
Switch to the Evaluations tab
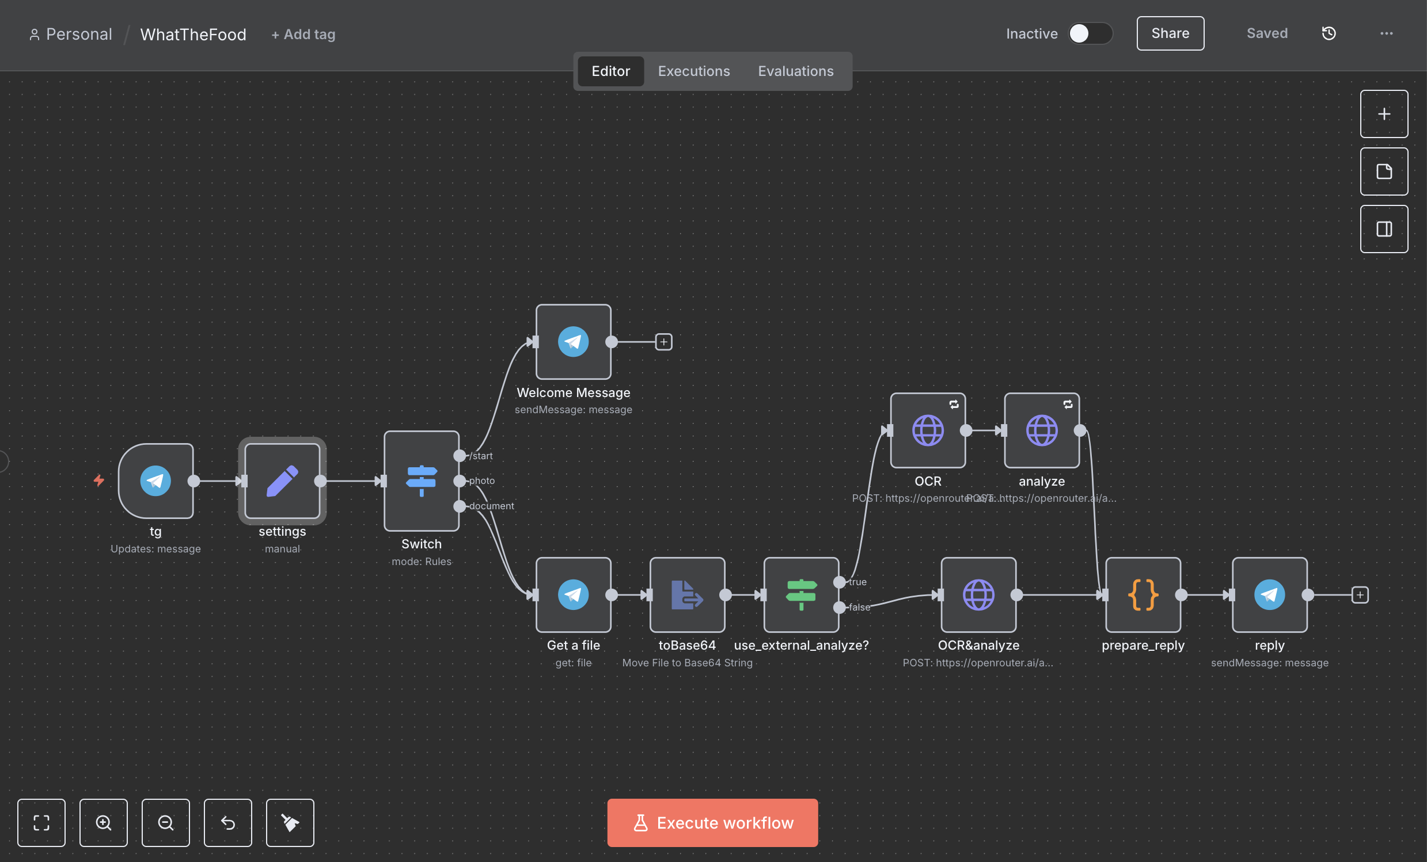[x=795, y=71]
